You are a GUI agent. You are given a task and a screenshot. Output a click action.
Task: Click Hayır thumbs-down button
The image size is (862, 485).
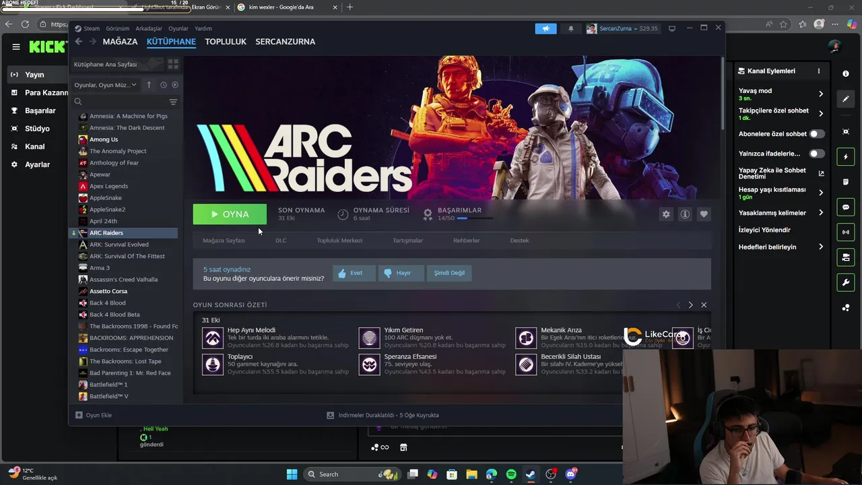(x=401, y=273)
